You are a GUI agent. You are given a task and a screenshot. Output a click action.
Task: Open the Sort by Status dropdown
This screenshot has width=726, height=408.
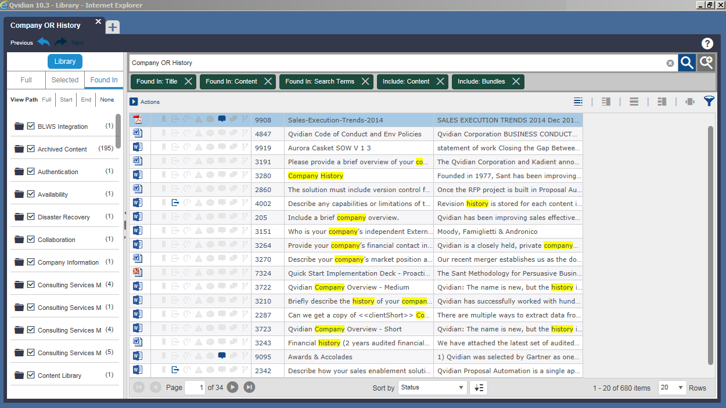point(433,388)
